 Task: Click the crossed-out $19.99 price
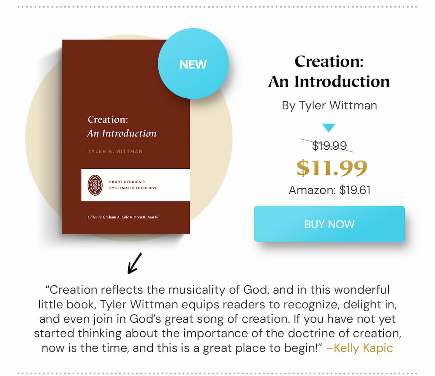point(330,145)
